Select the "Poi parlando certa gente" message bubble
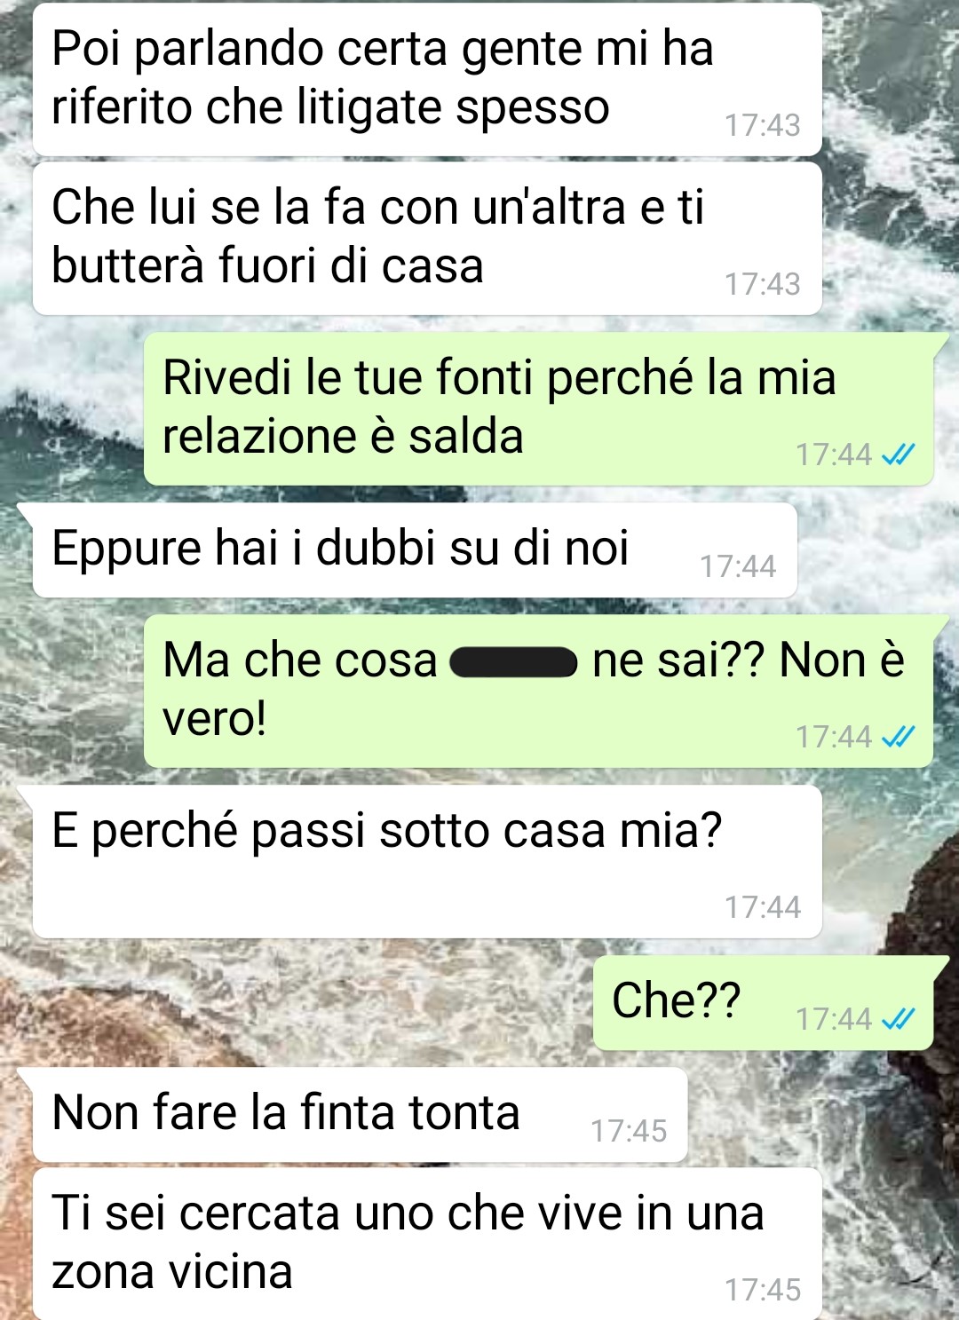The height and width of the screenshot is (1320, 959). 427,80
